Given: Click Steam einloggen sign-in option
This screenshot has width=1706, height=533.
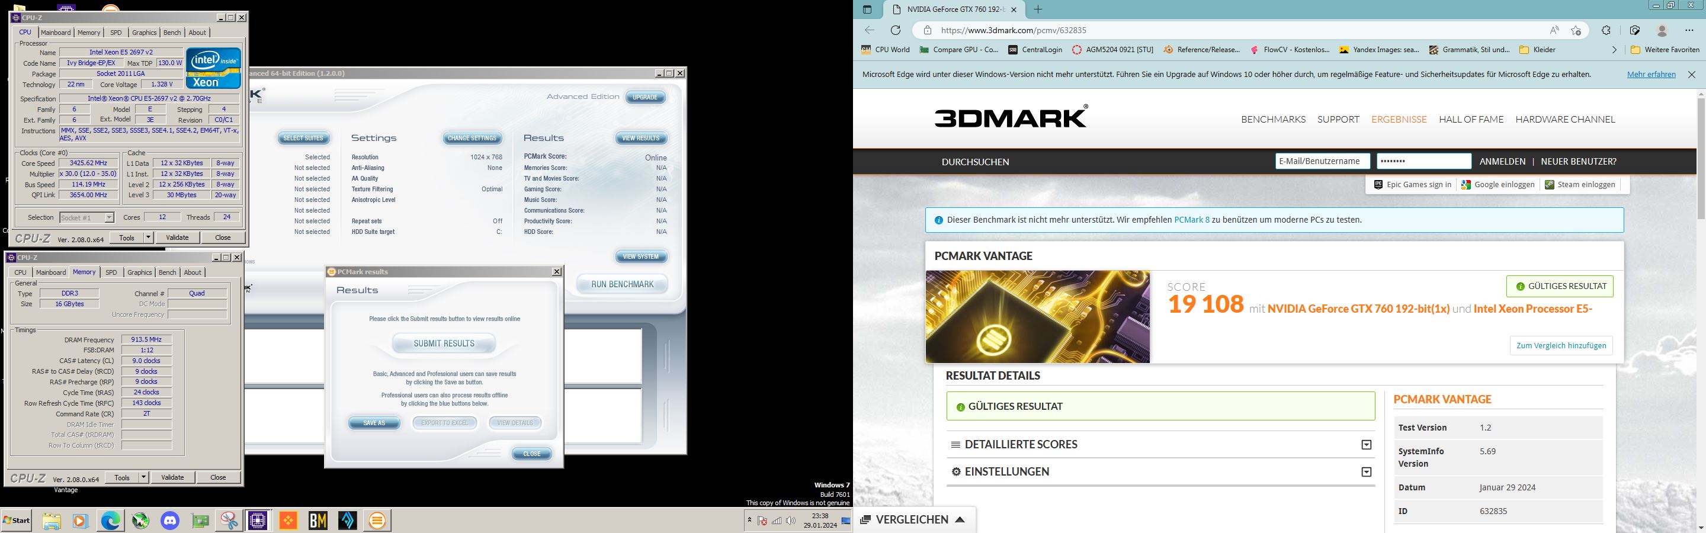Looking at the screenshot, I should coord(1579,185).
